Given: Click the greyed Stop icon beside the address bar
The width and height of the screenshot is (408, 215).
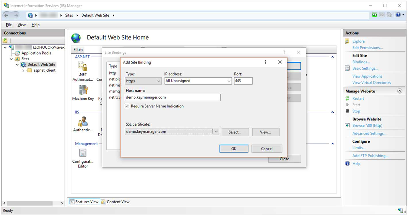Looking at the screenshot, I should click(382, 15).
